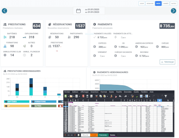Screen dimensions: 179x138
Task: Click the Open folder icon in spreadsheet toolbar
Action: click(71, 96)
